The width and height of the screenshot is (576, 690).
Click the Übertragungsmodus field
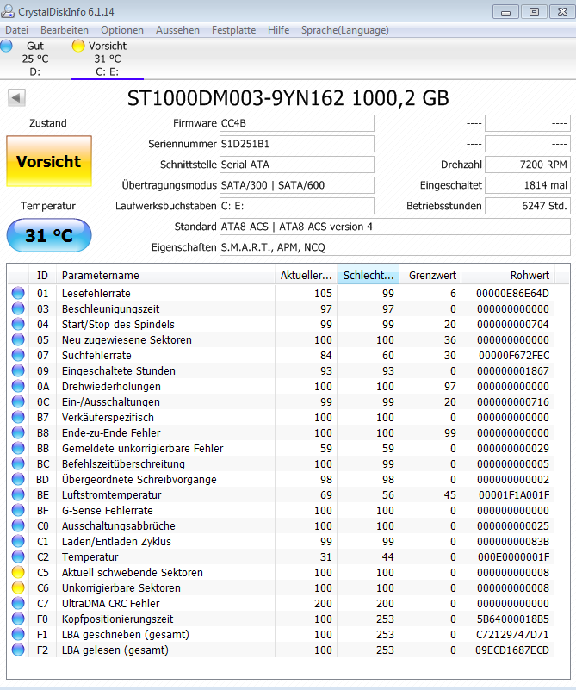297,185
